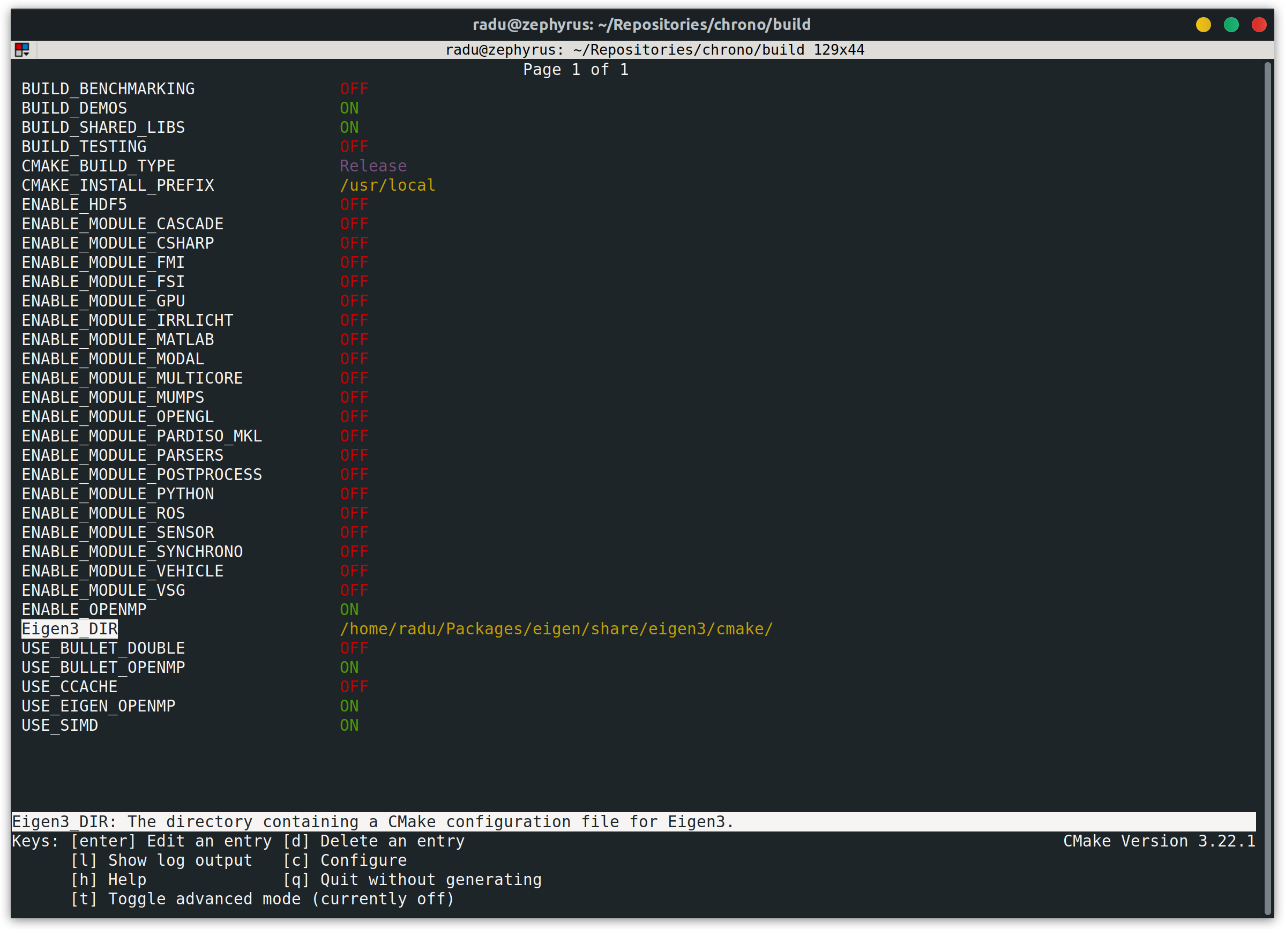Select the ENABLE_MODULE_OPENGL entry
Viewport: 1285px width, 929px height.
point(118,416)
